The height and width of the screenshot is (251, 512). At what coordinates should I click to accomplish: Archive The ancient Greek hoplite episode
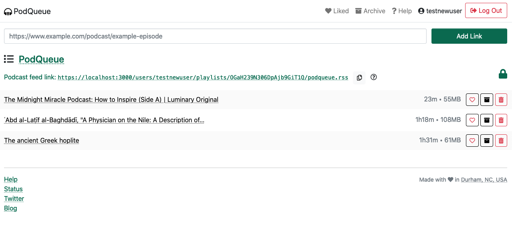click(x=486, y=140)
